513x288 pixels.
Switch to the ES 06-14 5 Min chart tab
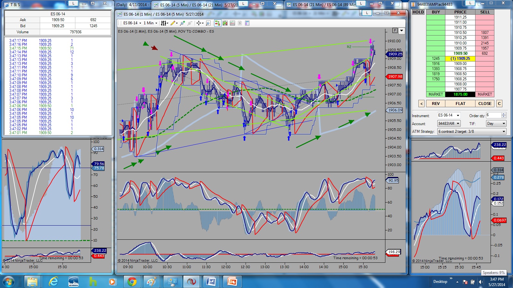click(195, 5)
